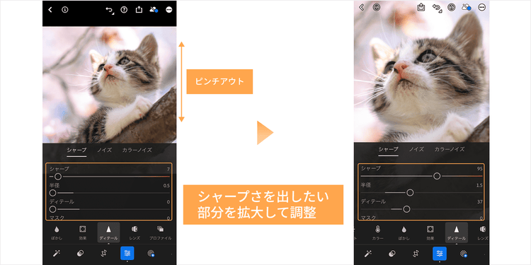
Task: Switch to カラーノイズ tab on right phone
Action: (x=450, y=149)
